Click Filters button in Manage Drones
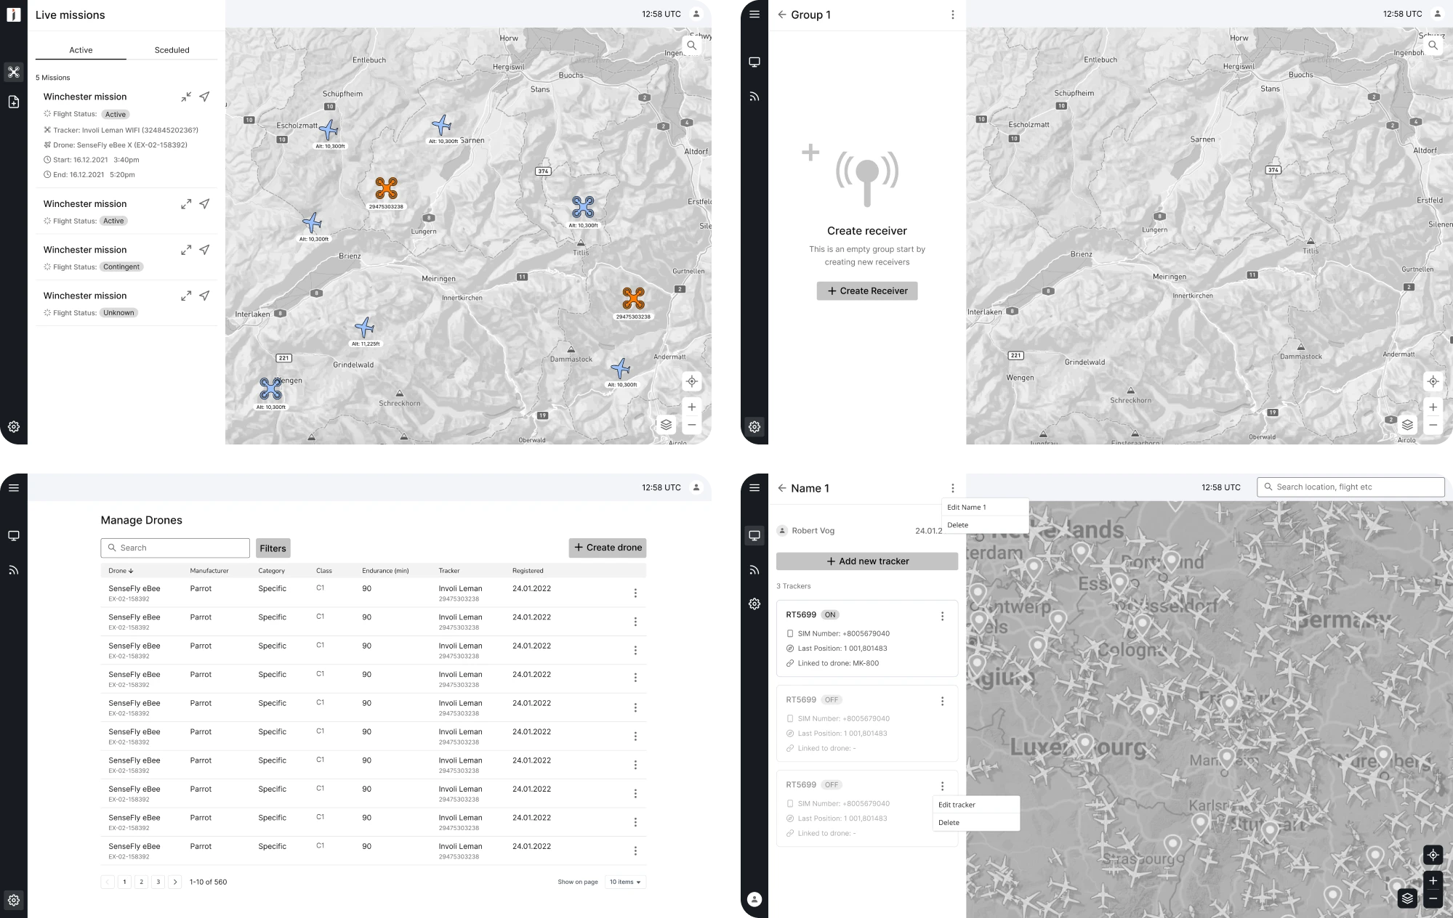 [x=273, y=548]
